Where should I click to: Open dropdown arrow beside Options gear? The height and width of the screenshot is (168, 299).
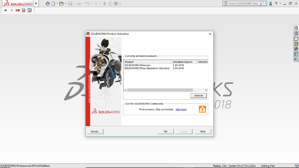120,3
